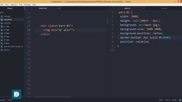This screenshot has height=102, width=182.
Task: Open p-1.jpg in the tree
Action: pyautogui.click(x=7, y=26)
